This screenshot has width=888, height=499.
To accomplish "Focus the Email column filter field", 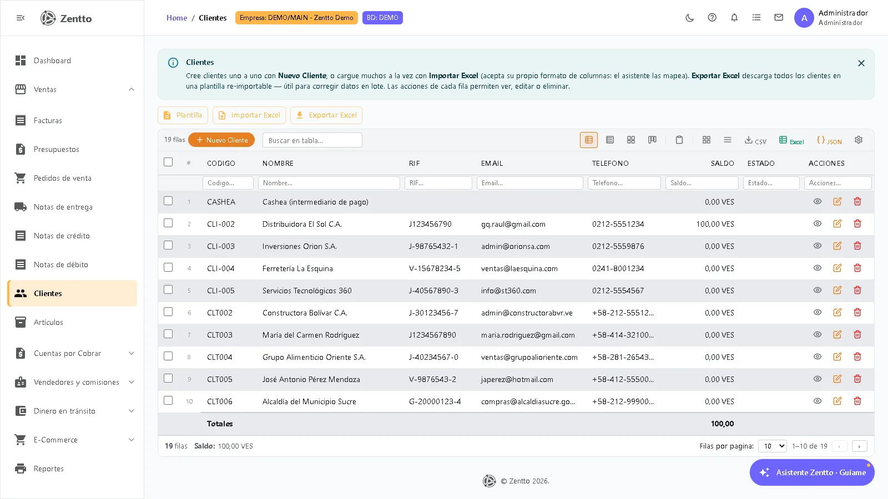I will [x=530, y=183].
